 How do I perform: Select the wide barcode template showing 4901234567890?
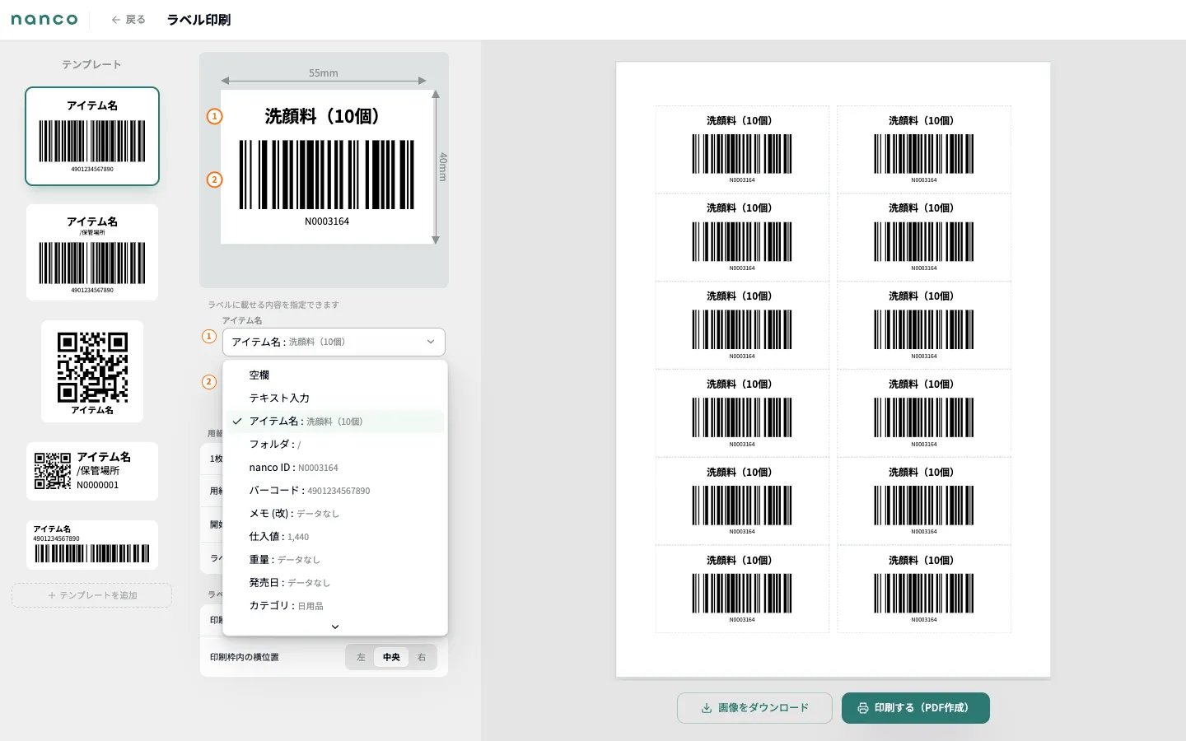pos(92,545)
